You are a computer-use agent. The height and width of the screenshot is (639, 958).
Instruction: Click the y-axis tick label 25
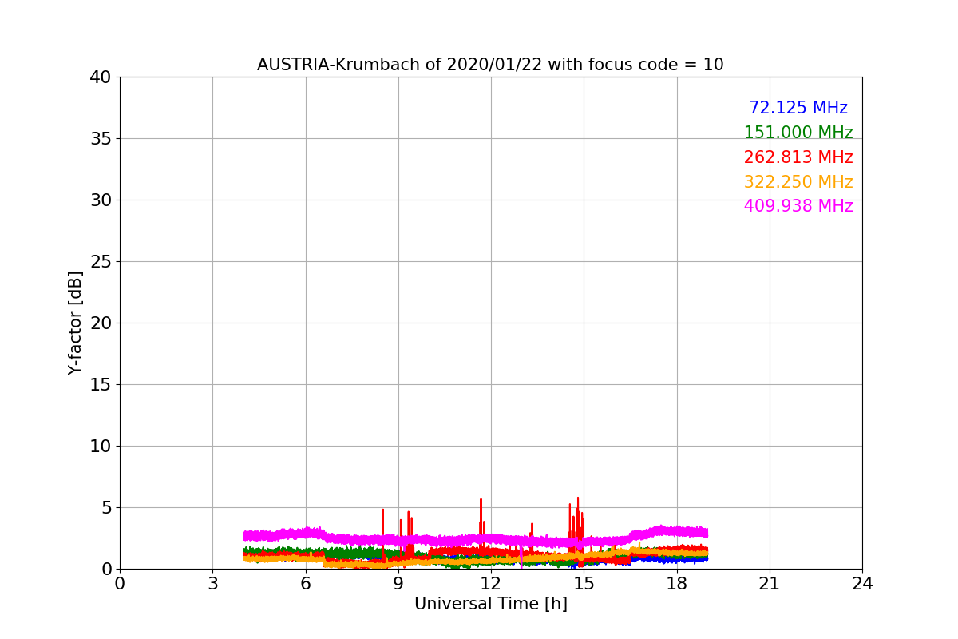pos(100,262)
